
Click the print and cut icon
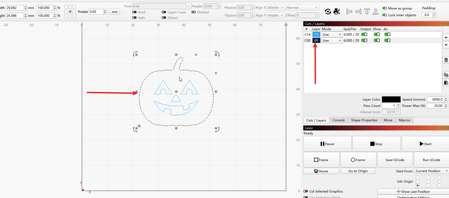click(x=337, y=12)
